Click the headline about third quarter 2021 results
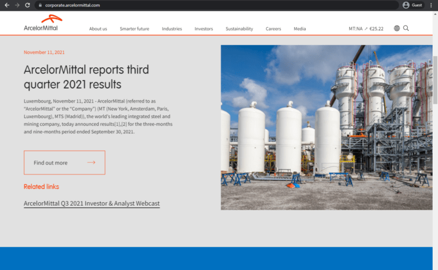The width and height of the screenshot is (438, 270). pyautogui.click(x=86, y=77)
